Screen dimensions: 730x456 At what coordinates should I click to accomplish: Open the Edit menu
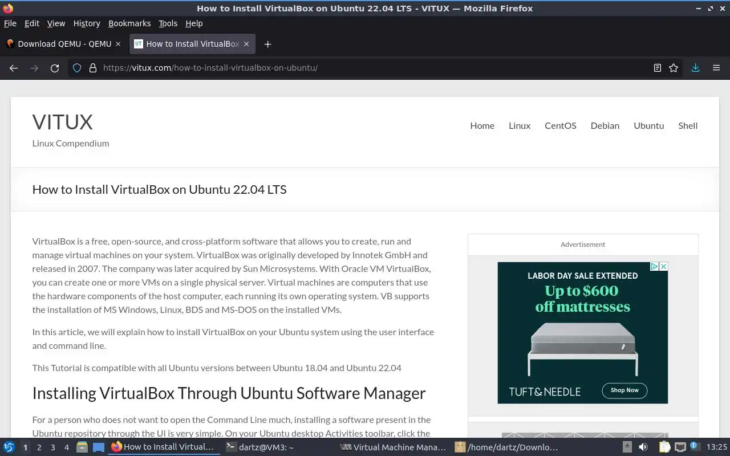(x=32, y=23)
